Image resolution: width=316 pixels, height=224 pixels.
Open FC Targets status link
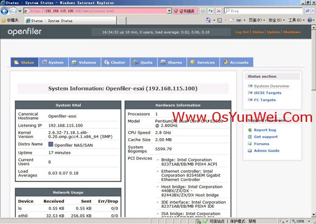pos(265,100)
